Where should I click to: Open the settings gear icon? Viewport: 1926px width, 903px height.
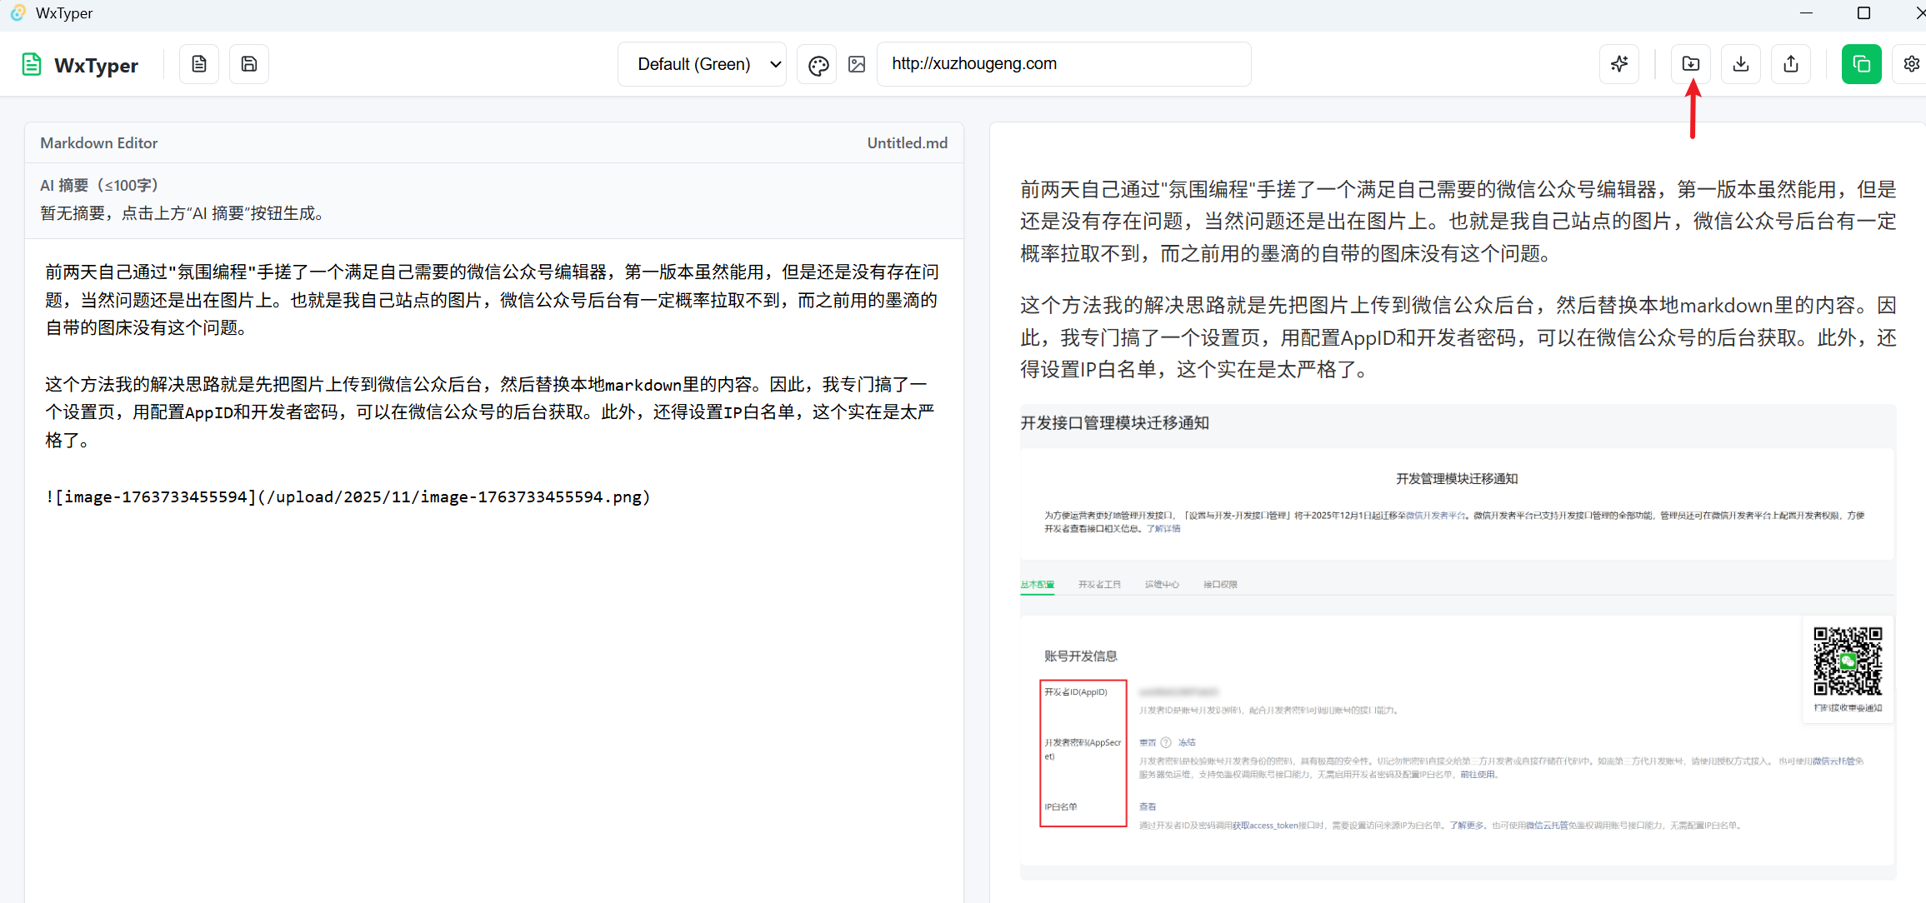(1912, 64)
